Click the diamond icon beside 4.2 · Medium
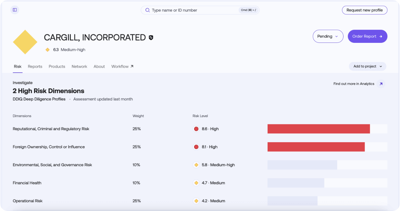Viewport: 400px width, 211px height. point(196,201)
